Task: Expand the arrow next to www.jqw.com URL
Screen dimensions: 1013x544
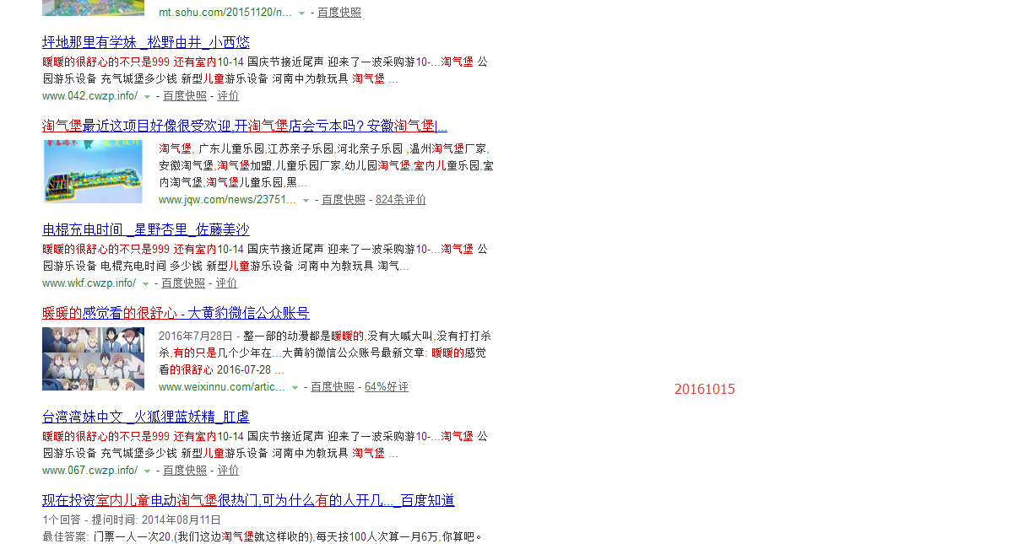Action: (306, 201)
